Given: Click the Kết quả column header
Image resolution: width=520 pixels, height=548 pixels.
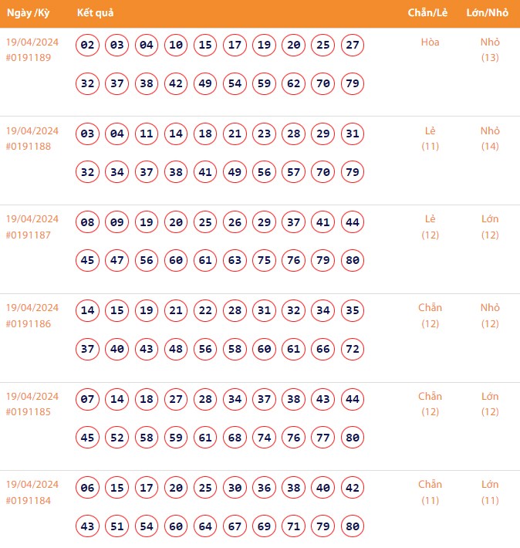Looking at the screenshot, I should 96,13.
